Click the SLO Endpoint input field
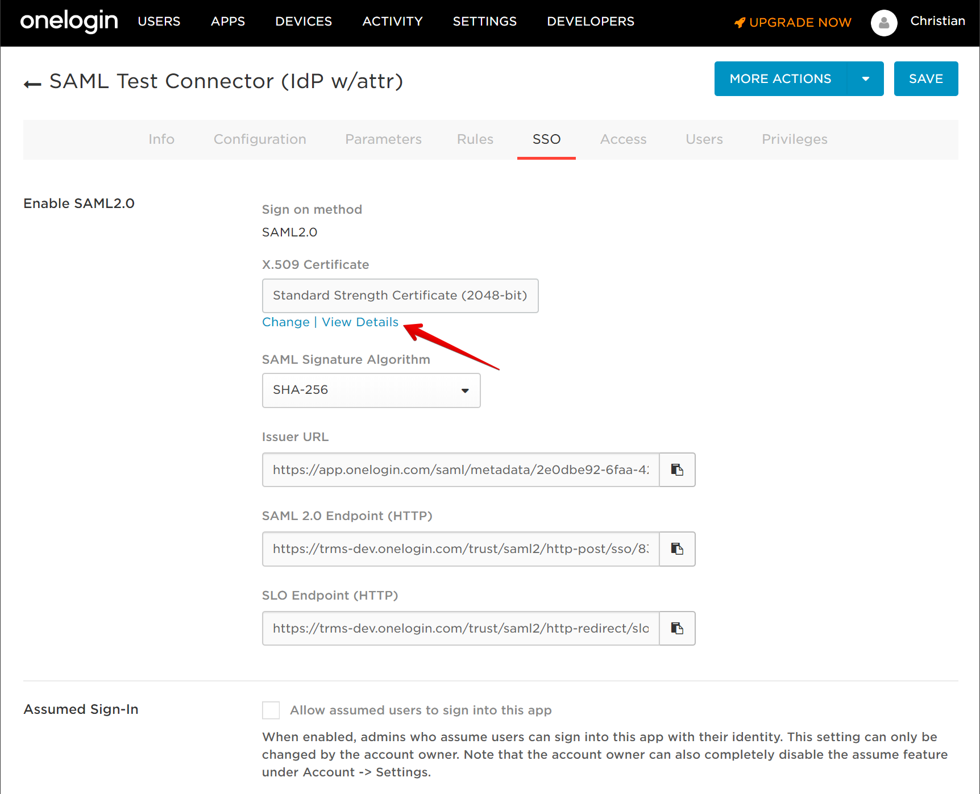Viewport: 980px width, 794px height. 461,628
